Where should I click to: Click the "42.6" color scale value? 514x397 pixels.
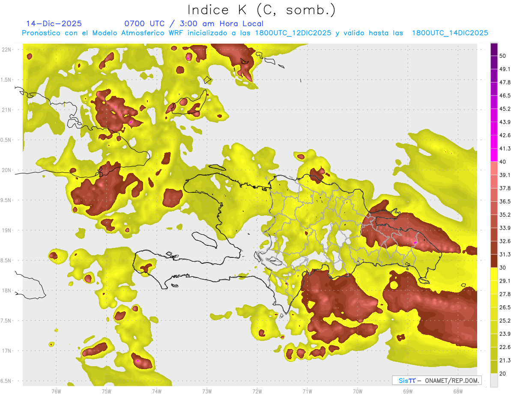[505, 135]
